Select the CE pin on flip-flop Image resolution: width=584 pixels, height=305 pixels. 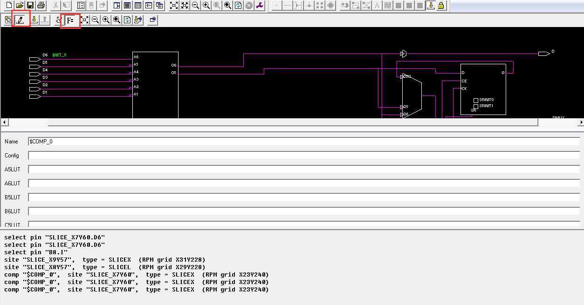(464, 81)
